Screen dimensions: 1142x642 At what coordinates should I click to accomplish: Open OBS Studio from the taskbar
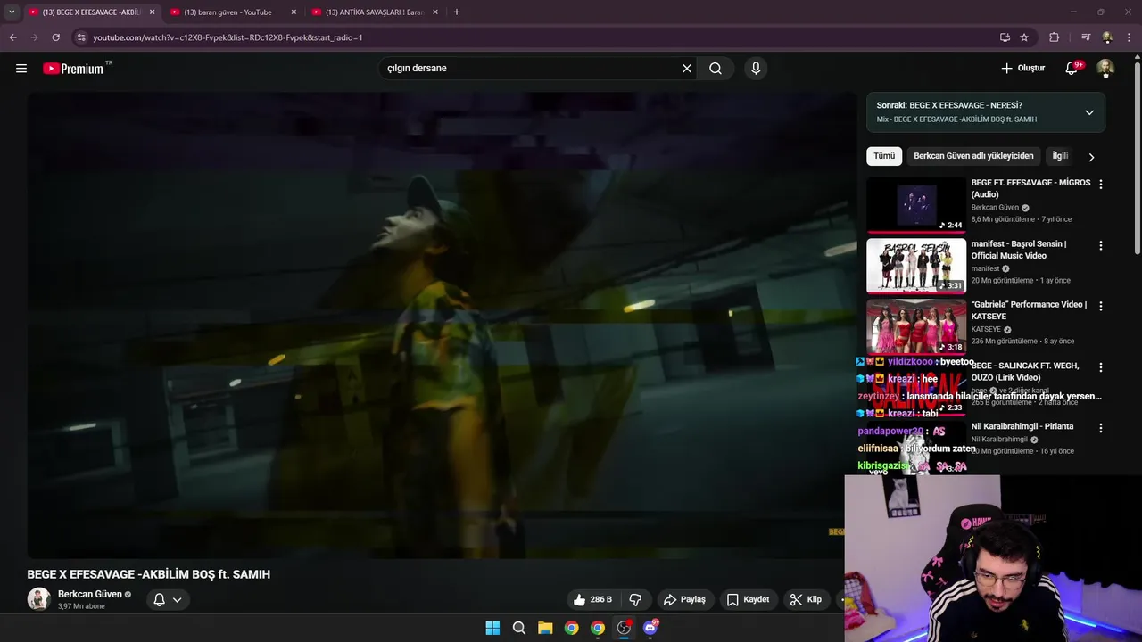click(624, 628)
